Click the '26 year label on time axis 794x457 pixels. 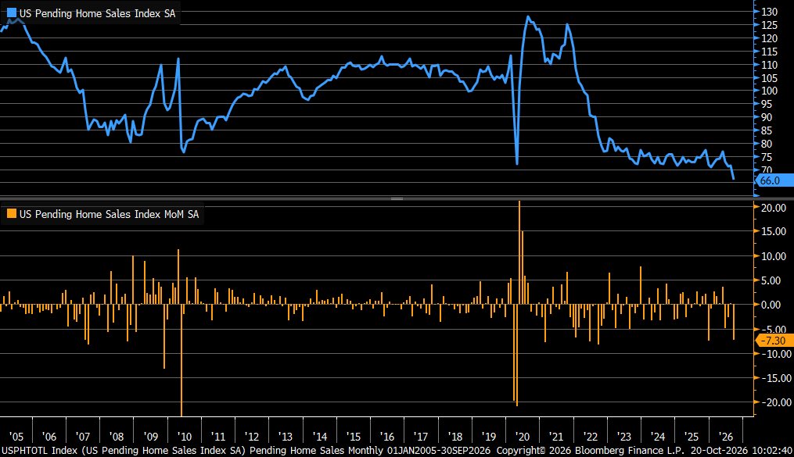pyautogui.click(x=725, y=436)
